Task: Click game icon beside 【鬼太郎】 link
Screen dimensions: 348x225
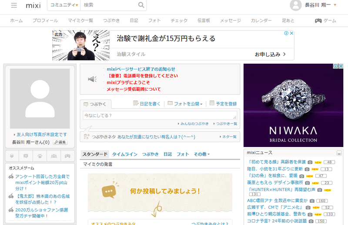Action: pos(11,196)
